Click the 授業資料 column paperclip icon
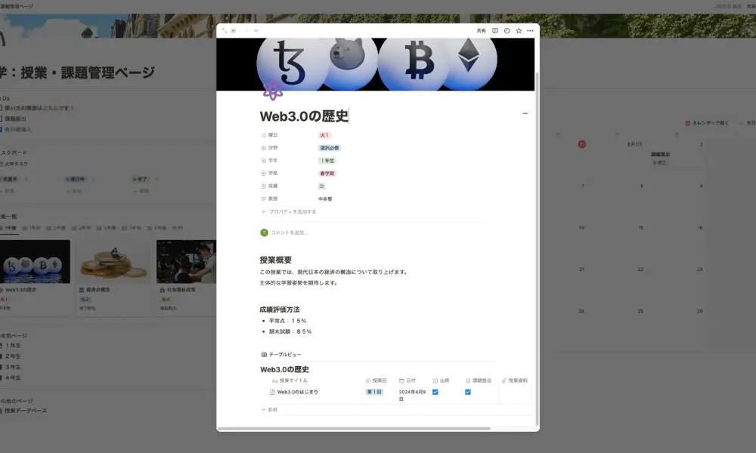Viewport: 756px width, 453px height. (x=503, y=381)
